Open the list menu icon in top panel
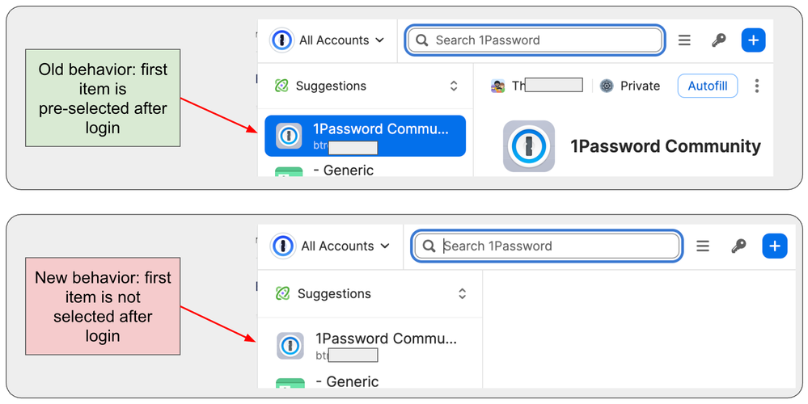The height and width of the screenshot is (404, 808). 684,40
